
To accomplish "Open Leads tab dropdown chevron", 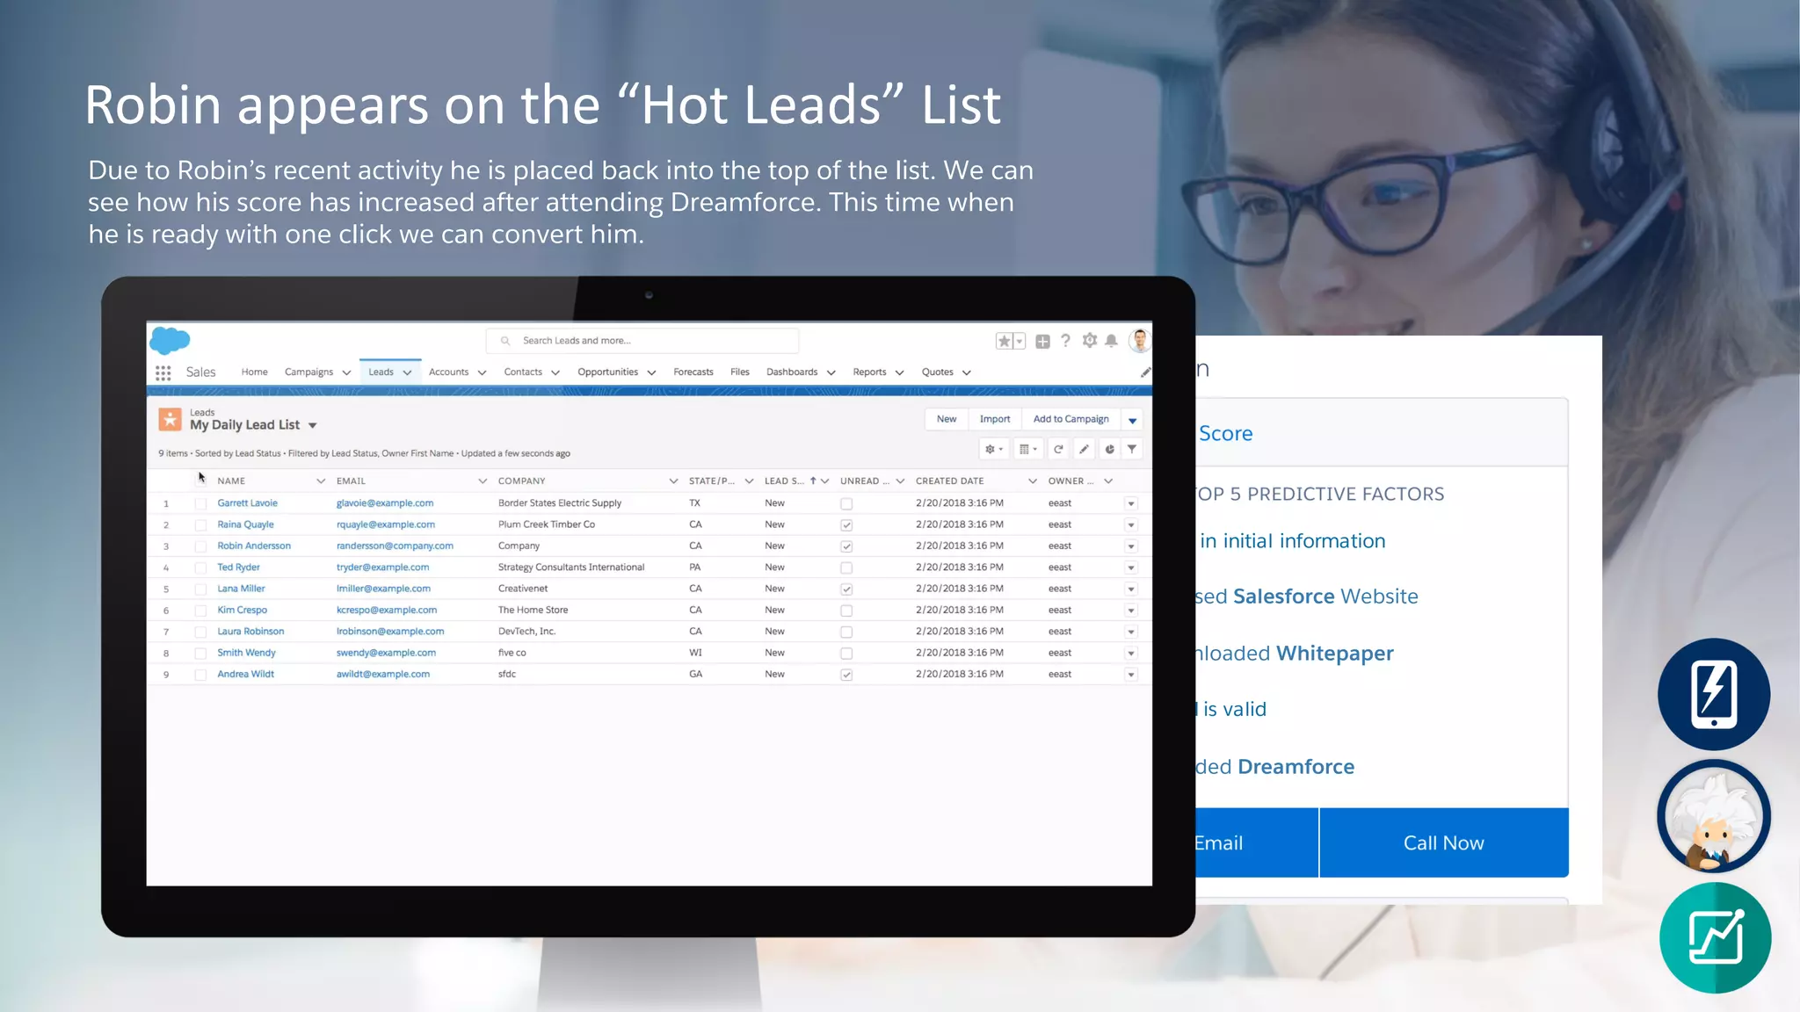I will click(407, 372).
